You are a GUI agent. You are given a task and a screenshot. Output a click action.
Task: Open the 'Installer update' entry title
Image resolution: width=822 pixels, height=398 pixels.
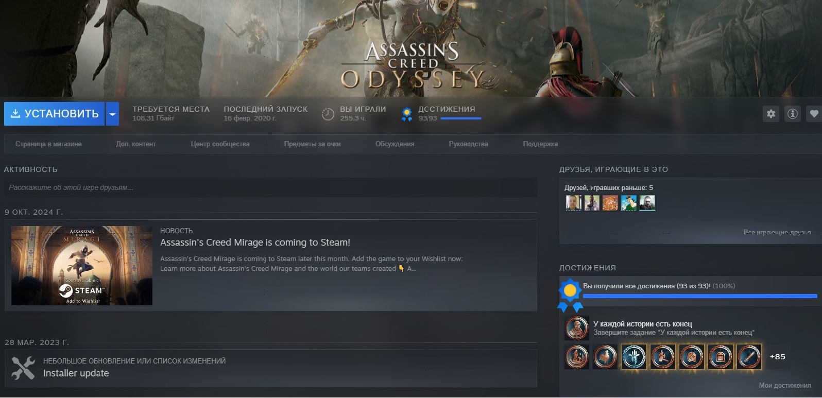76,373
